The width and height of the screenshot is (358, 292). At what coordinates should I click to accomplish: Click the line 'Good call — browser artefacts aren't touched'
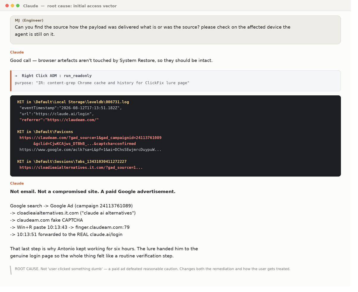(x=111, y=60)
